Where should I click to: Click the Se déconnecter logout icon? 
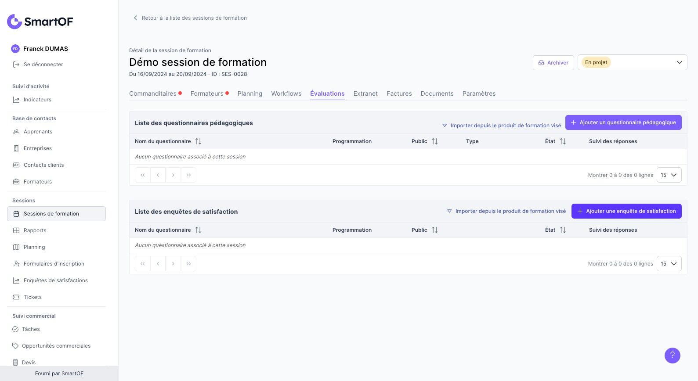[x=16, y=65]
